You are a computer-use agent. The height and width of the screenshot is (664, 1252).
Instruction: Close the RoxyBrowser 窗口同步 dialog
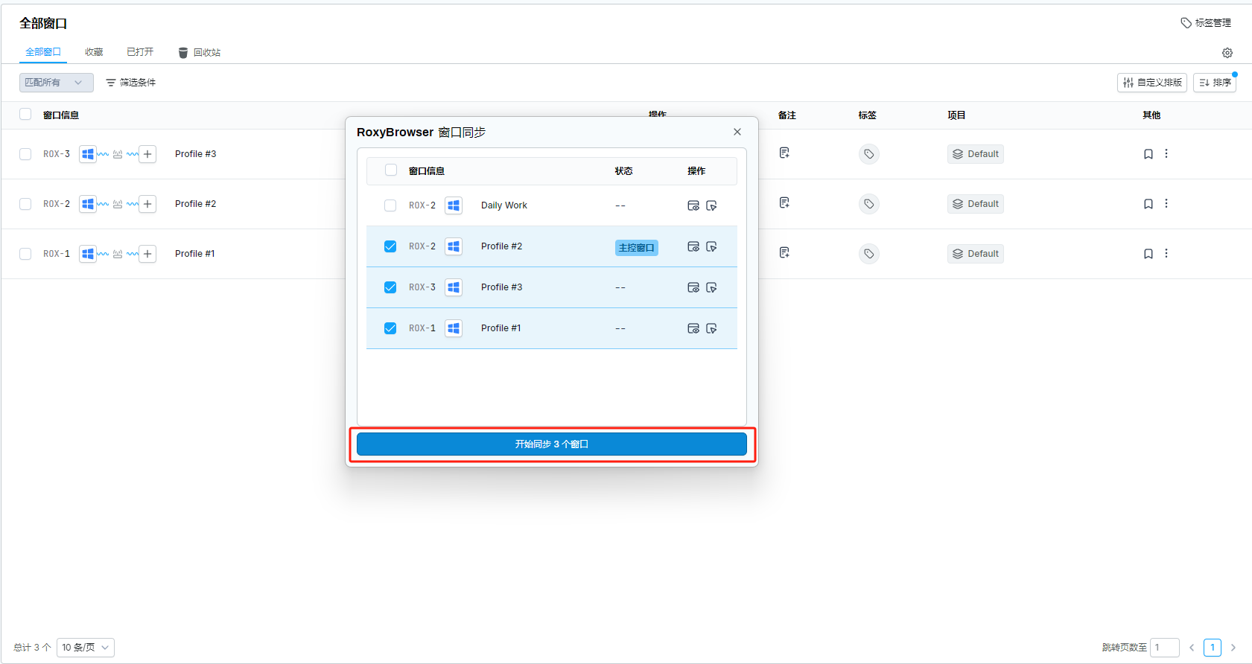click(737, 132)
